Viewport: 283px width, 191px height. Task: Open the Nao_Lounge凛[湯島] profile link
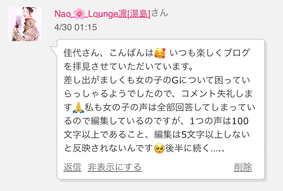[102, 14]
